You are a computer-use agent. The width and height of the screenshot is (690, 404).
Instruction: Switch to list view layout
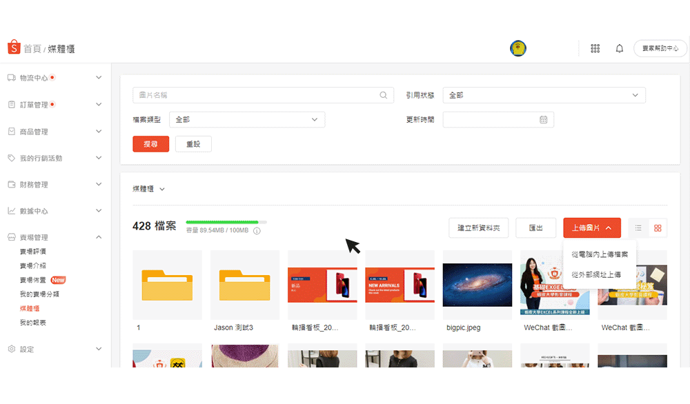(638, 228)
